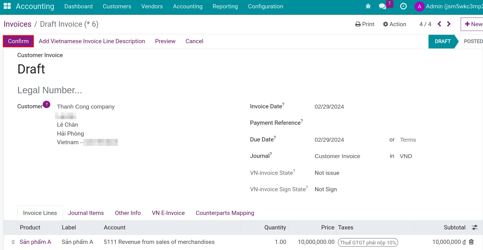Open the Sản phẩm A product link
Image resolution: width=483 pixels, height=250 pixels.
click(35, 242)
